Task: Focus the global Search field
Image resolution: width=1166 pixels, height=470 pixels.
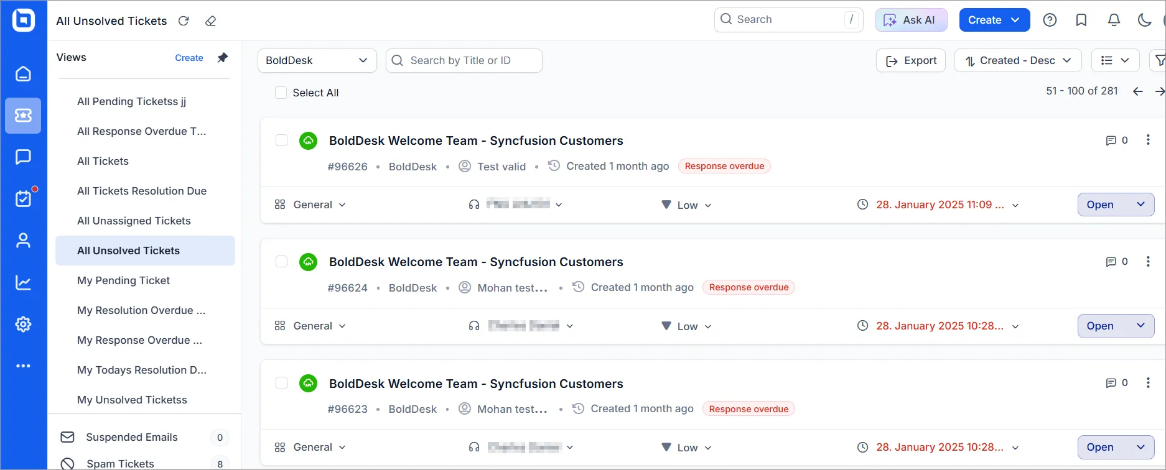Action: [x=788, y=20]
